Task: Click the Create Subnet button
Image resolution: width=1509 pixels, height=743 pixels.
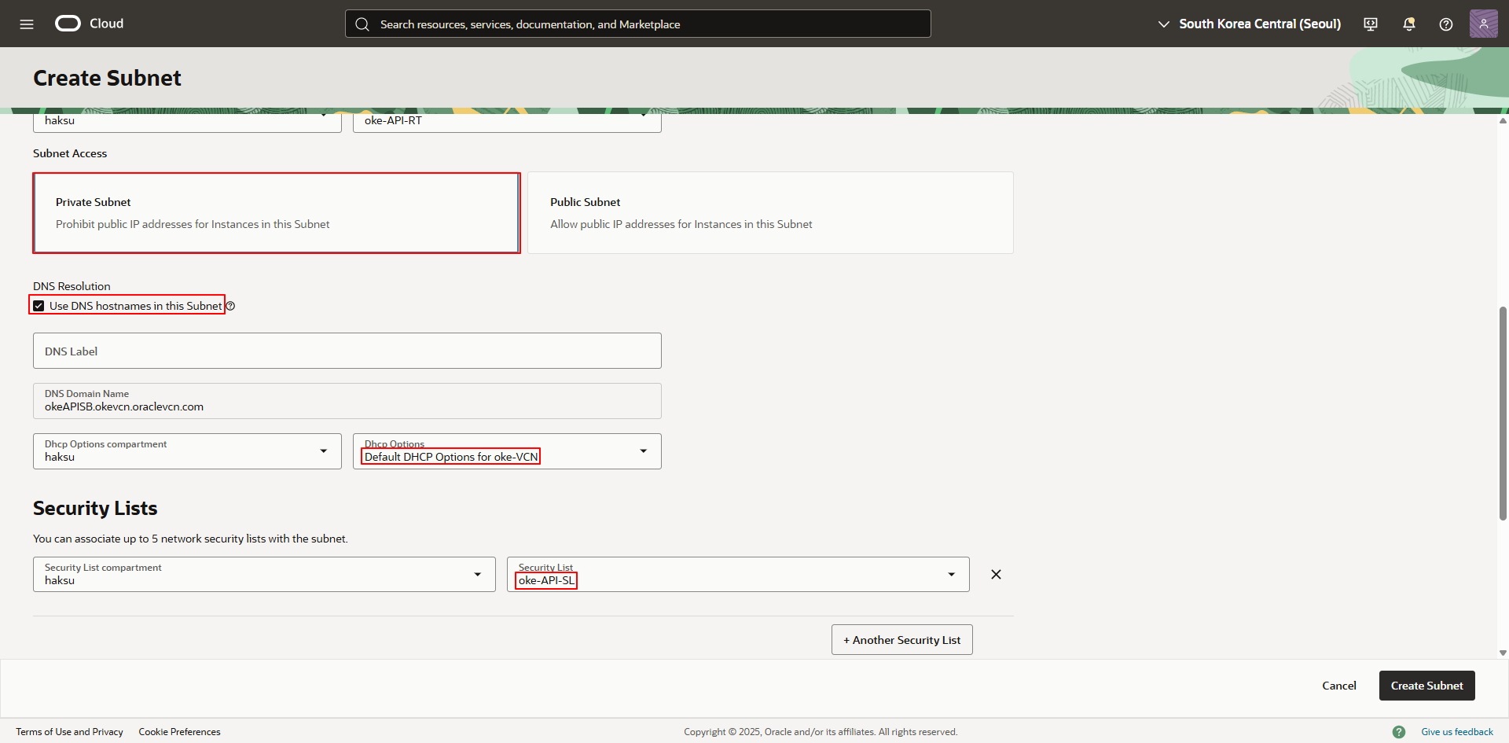Action: (x=1426, y=686)
